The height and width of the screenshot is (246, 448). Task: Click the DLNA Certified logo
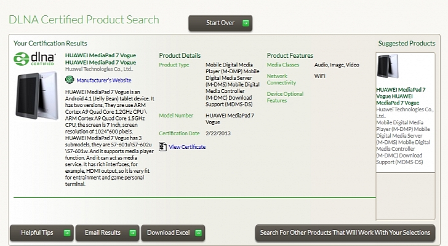coord(34,59)
